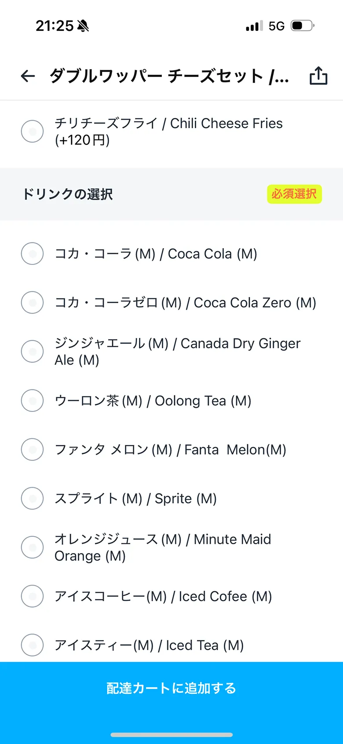Viewport: 343px width, 744px height.
Task: Tap the cellular signal bars icon
Action: pos(254,26)
